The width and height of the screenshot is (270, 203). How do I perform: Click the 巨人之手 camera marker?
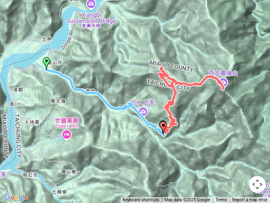143,111
